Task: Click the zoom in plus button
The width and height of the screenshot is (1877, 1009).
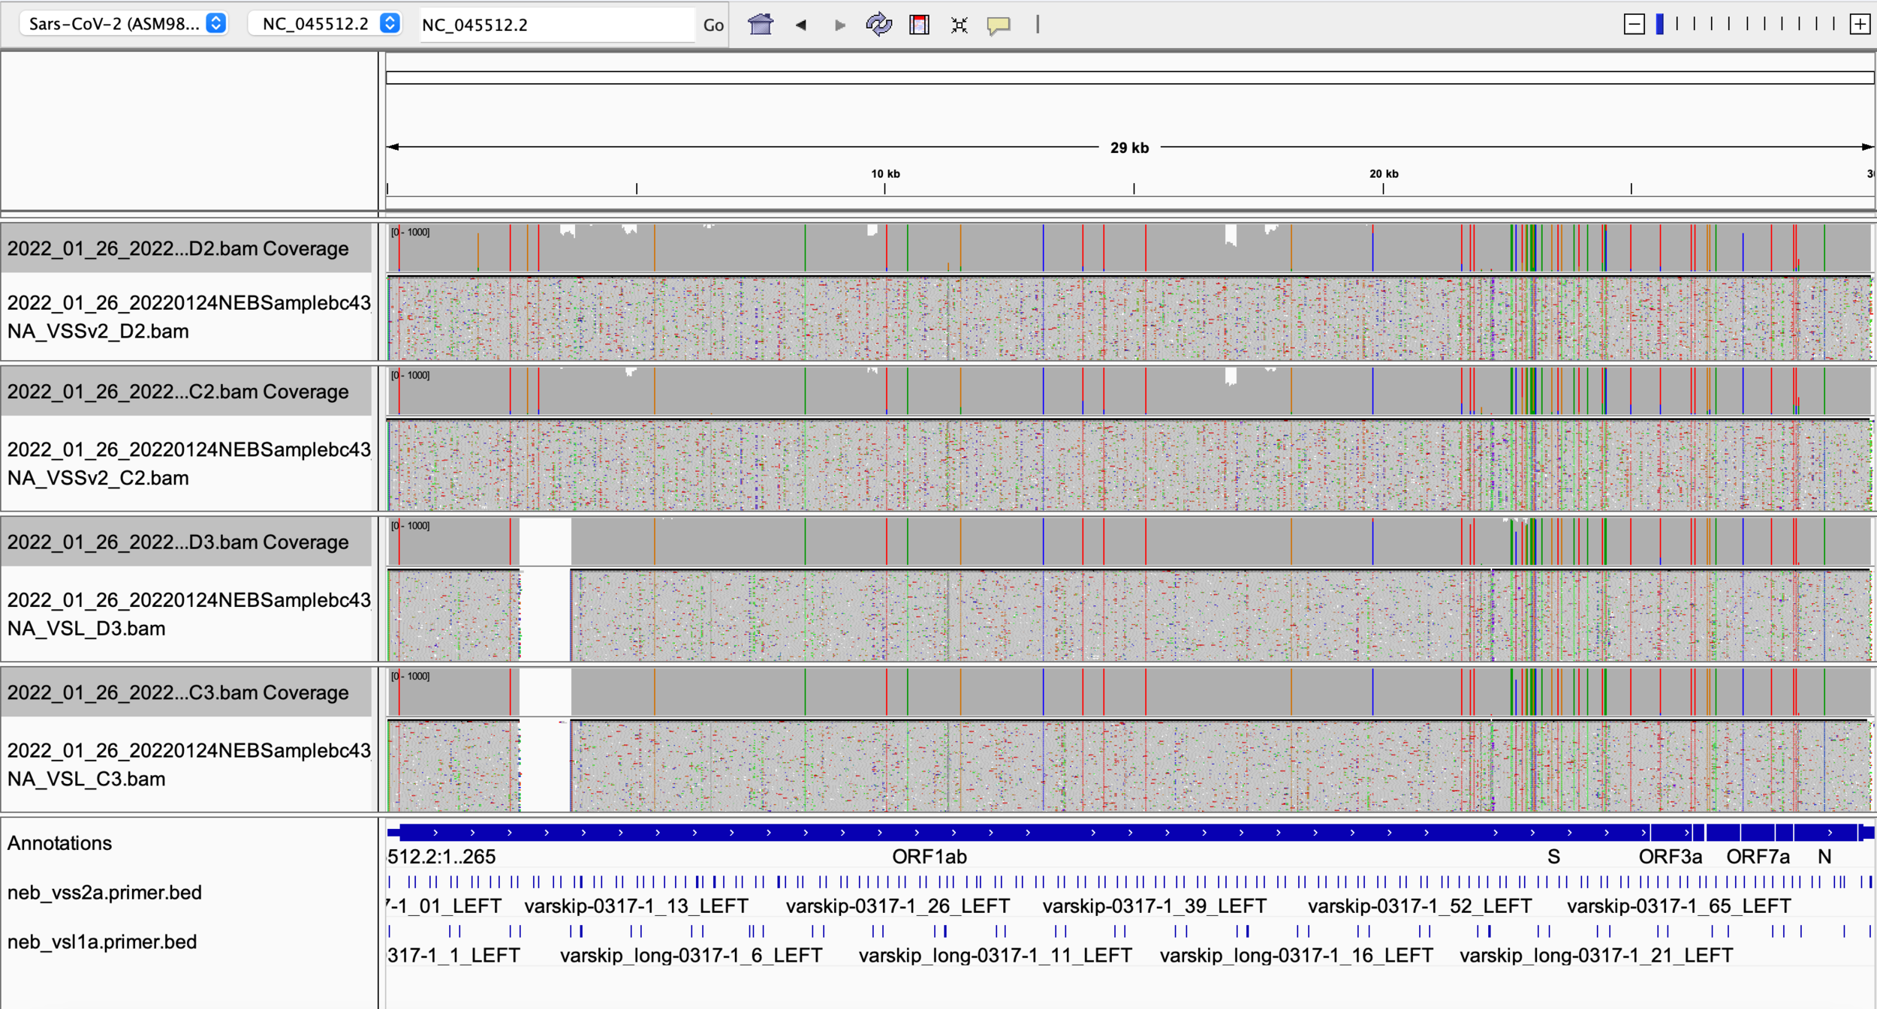Action: point(1859,24)
